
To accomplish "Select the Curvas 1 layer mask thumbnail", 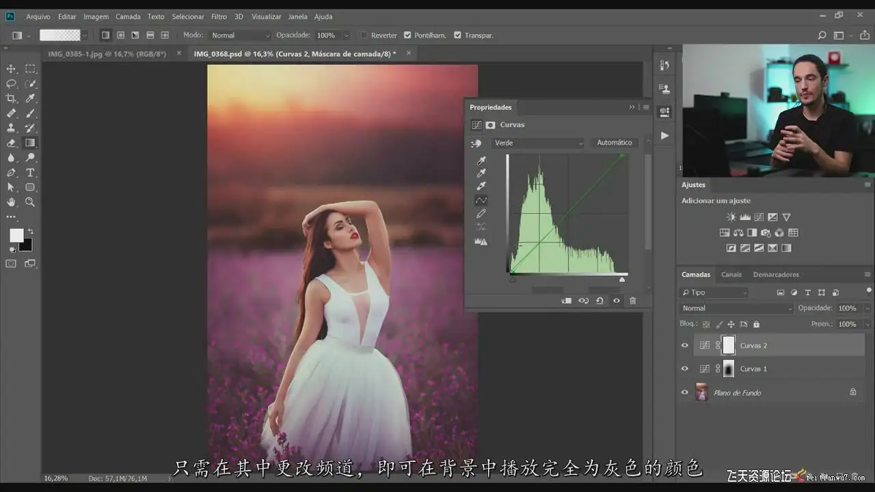I will pos(729,369).
